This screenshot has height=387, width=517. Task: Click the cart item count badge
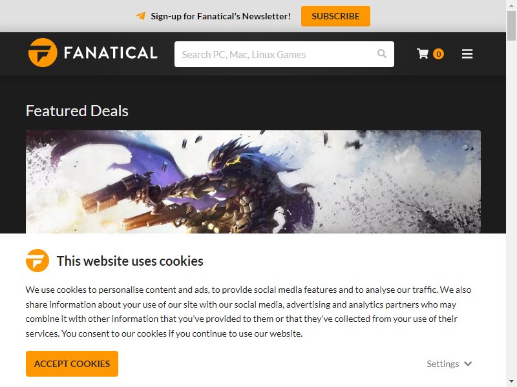point(438,54)
